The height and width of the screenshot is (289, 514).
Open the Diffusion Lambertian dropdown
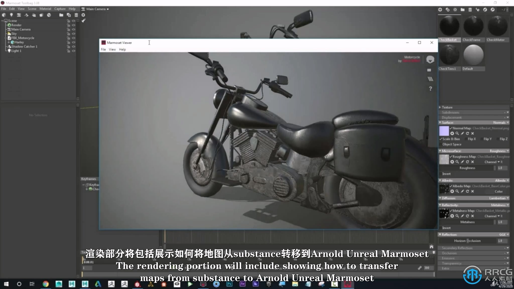[x=499, y=198]
